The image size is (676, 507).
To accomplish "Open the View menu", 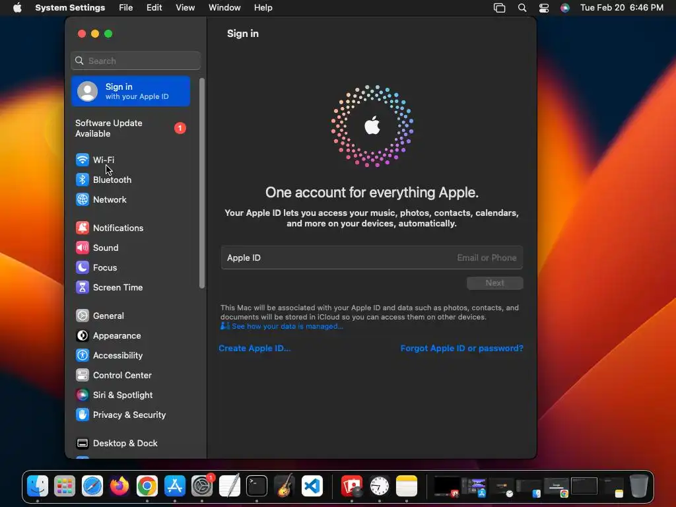I will point(186,8).
